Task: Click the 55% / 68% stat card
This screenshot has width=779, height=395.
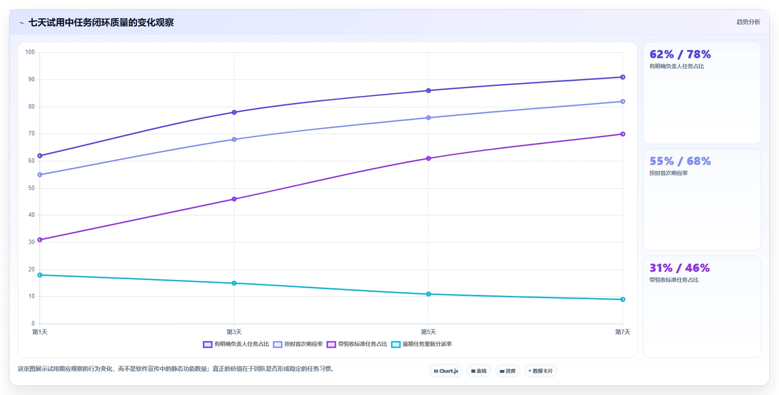Action: [x=702, y=200]
